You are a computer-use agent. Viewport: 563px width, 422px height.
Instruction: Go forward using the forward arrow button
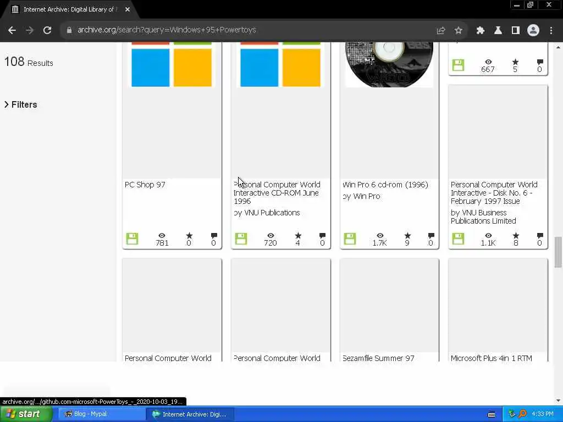point(30,30)
